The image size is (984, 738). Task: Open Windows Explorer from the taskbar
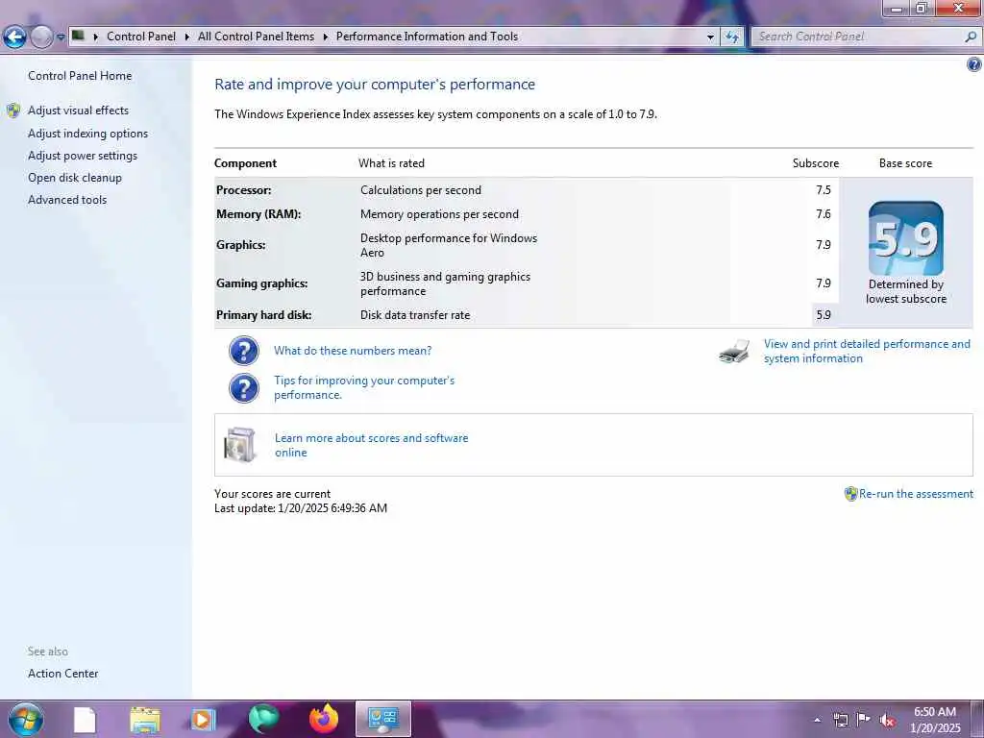click(x=145, y=720)
